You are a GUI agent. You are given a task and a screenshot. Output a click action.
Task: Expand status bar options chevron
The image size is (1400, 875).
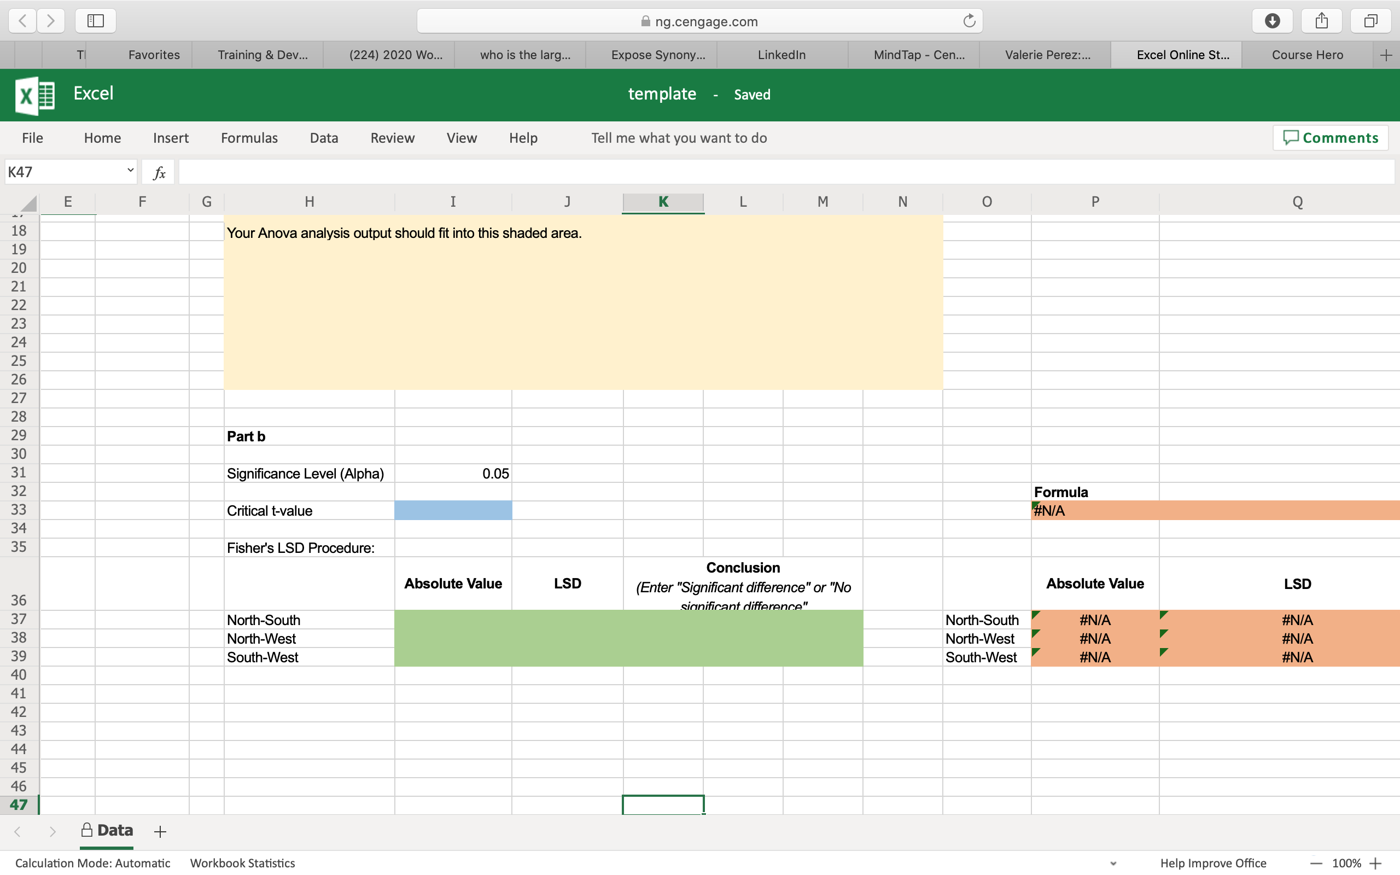1113,863
